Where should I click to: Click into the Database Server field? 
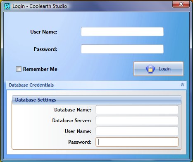point(137,121)
